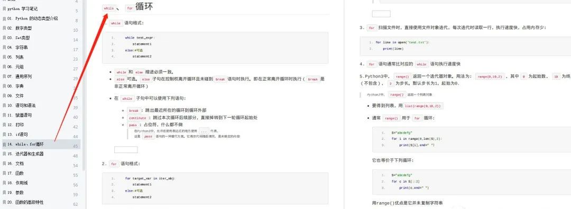Click the code line print(line)

(393, 49)
